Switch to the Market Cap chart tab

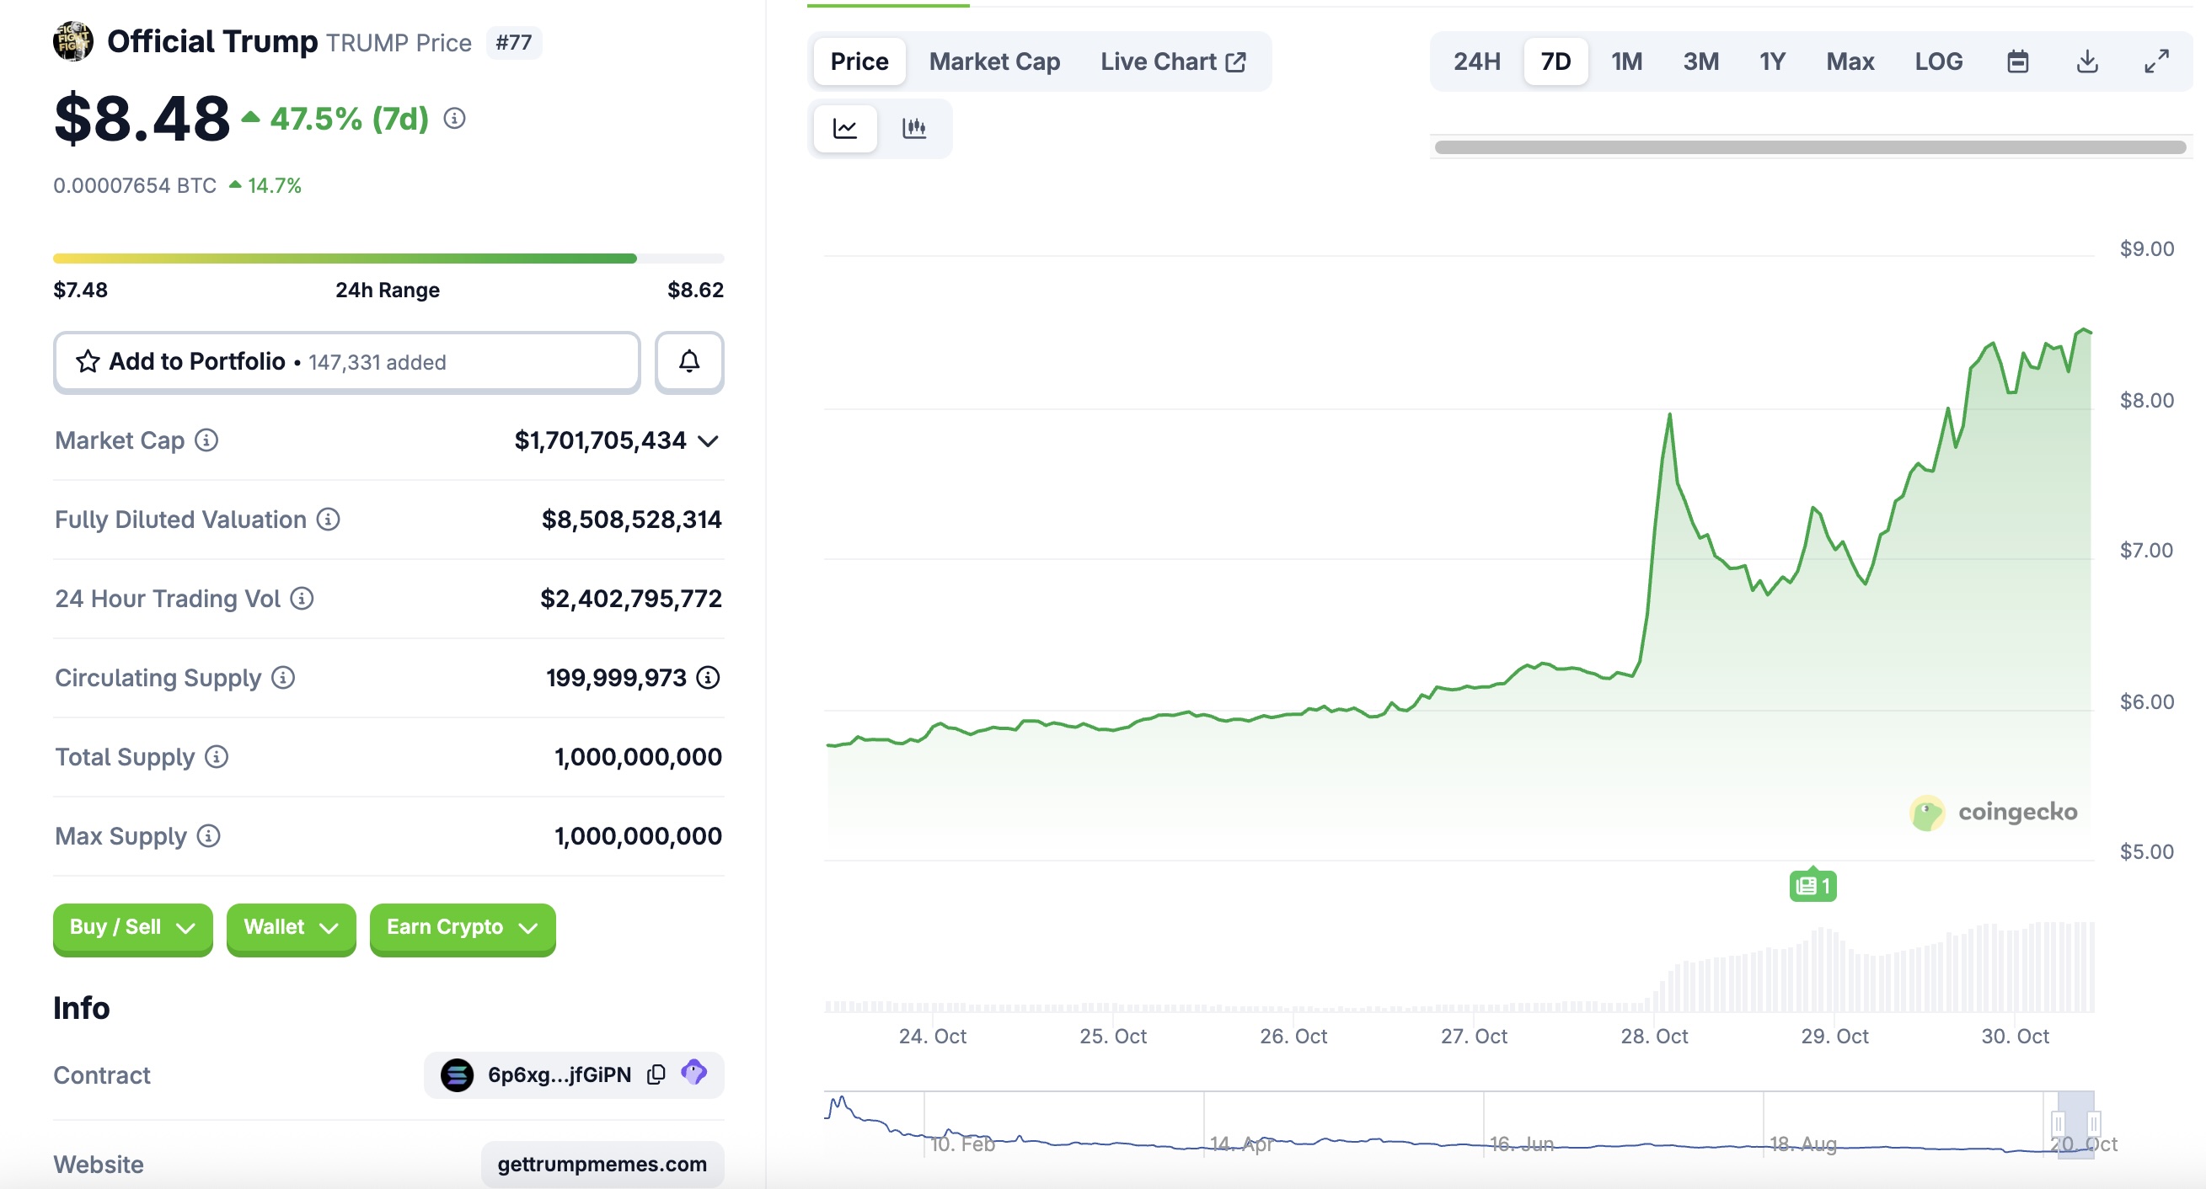click(994, 61)
